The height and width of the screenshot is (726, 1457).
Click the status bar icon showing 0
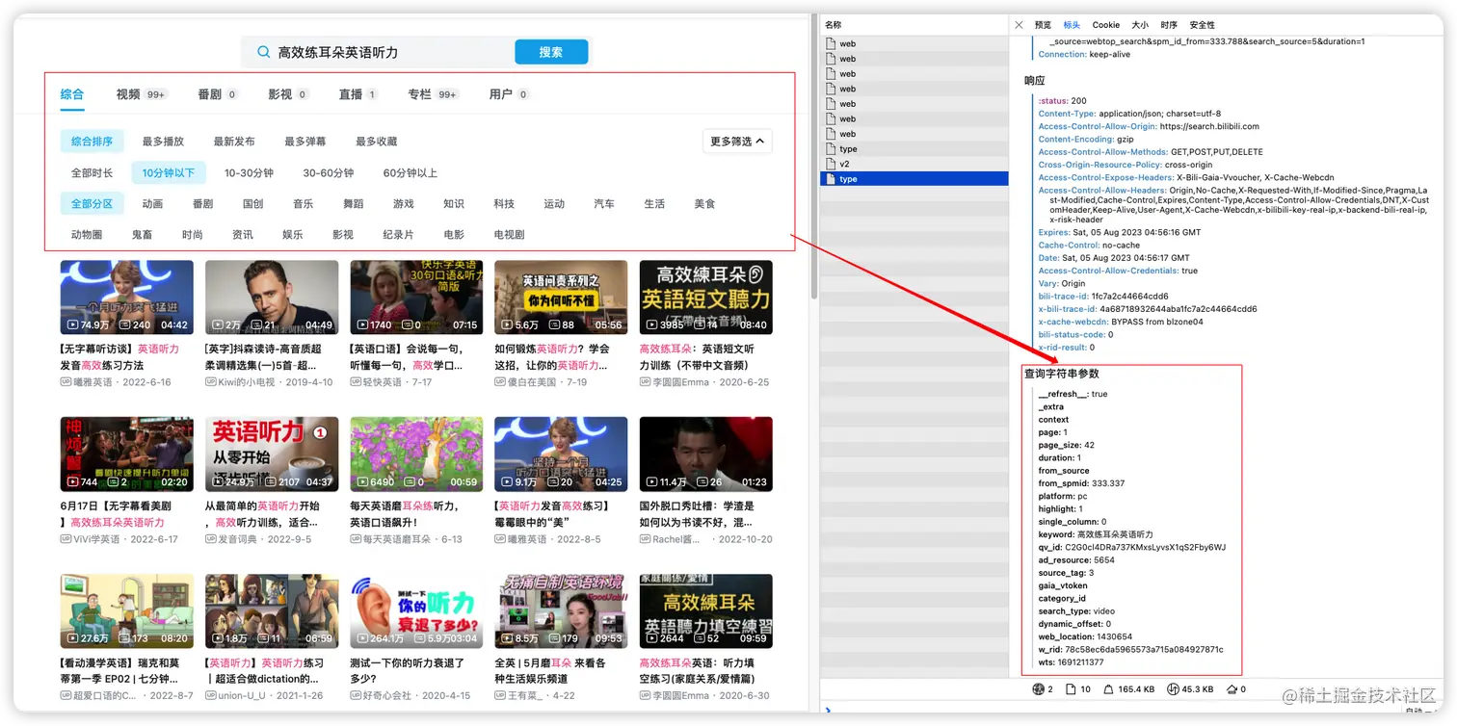click(1232, 689)
